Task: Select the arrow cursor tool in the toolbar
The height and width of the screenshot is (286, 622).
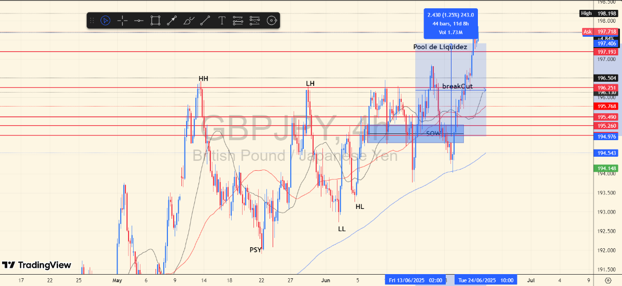Action: coord(105,21)
